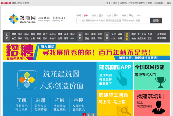Viewport: 173px width, 116px height.
Task: Open 施工 under the 门户 section
Action: point(14,38)
